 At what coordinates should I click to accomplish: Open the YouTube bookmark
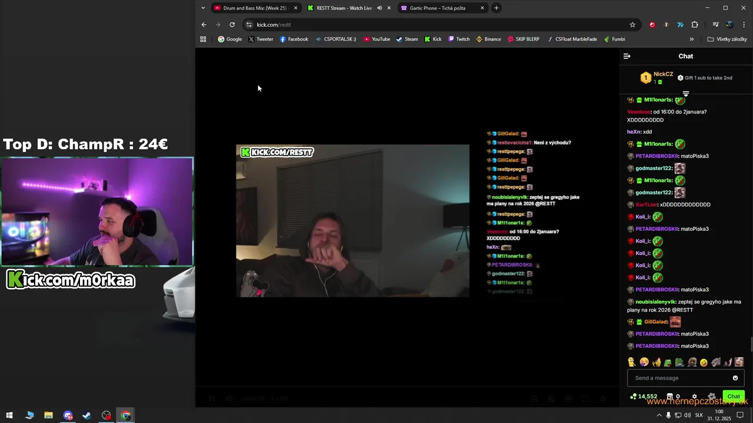[376, 39]
